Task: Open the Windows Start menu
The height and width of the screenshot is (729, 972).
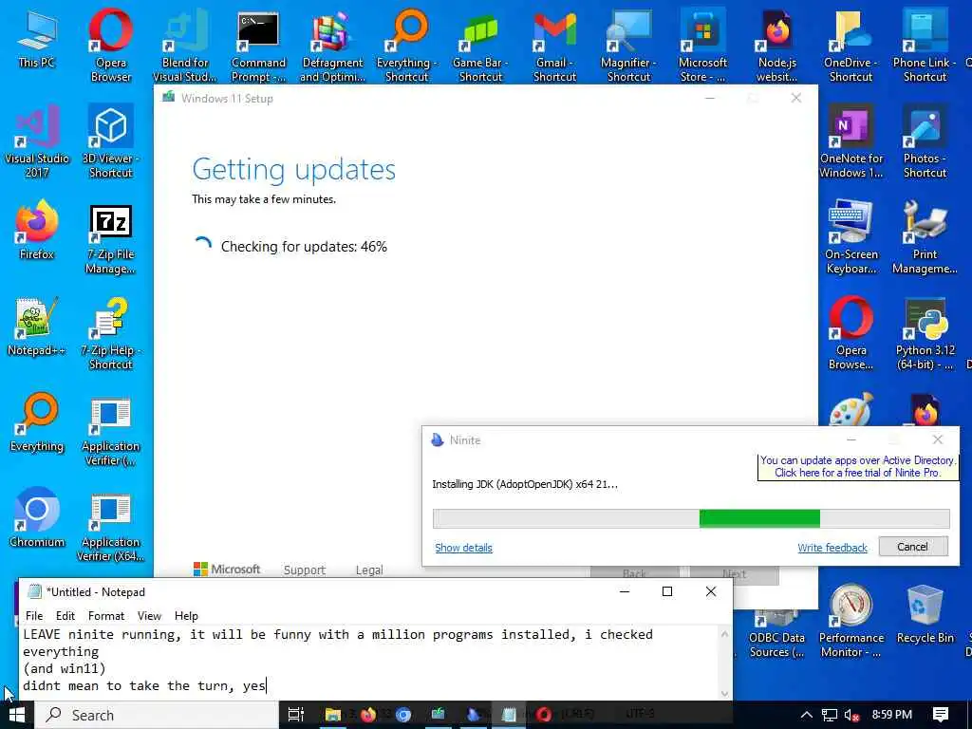Action: coord(17,715)
